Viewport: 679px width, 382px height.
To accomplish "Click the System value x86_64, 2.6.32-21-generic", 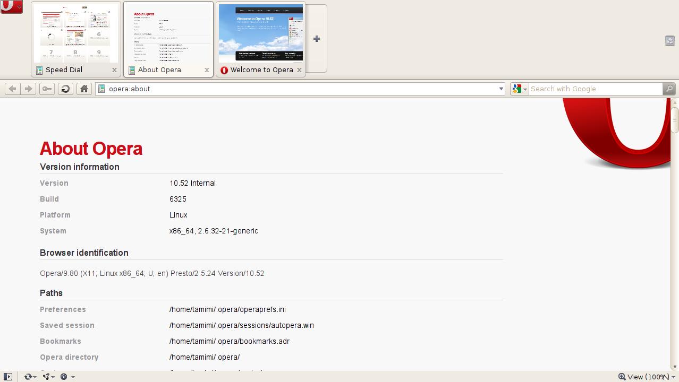I will [x=214, y=231].
